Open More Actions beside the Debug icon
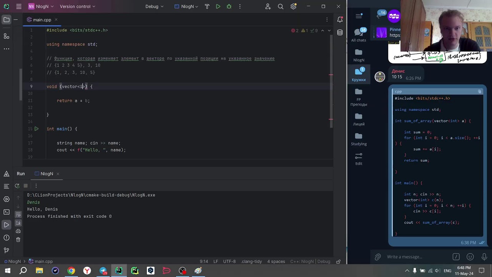Image resolution: width=492 pixels, height=277 pixels. [240, 7]
